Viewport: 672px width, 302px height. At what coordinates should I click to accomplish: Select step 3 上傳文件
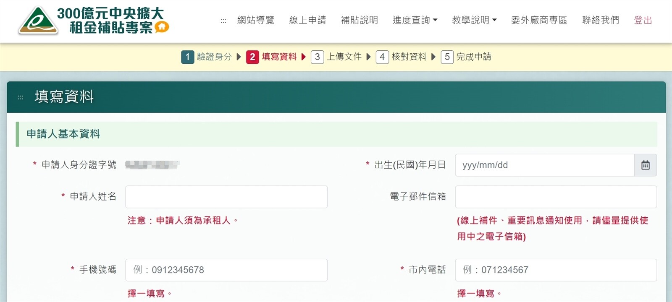336,57
